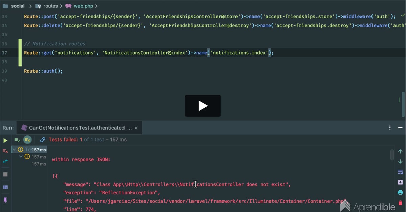Open Run panel three-dot options menu

390,128
